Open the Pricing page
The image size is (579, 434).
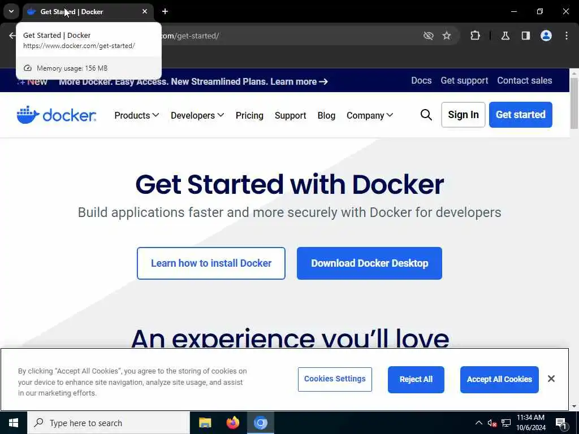tap(249, 115)
